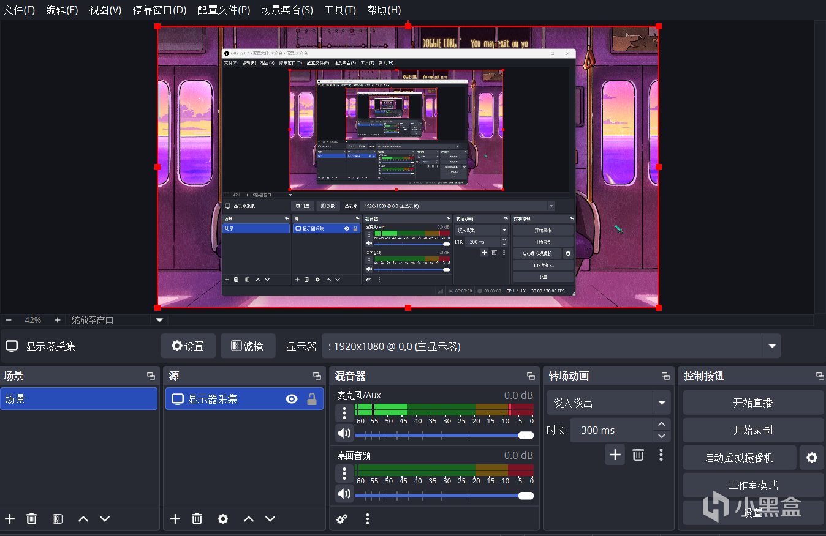
Task: Open 麦克风/Aux three-dot options menu
Action: (344, 413)
